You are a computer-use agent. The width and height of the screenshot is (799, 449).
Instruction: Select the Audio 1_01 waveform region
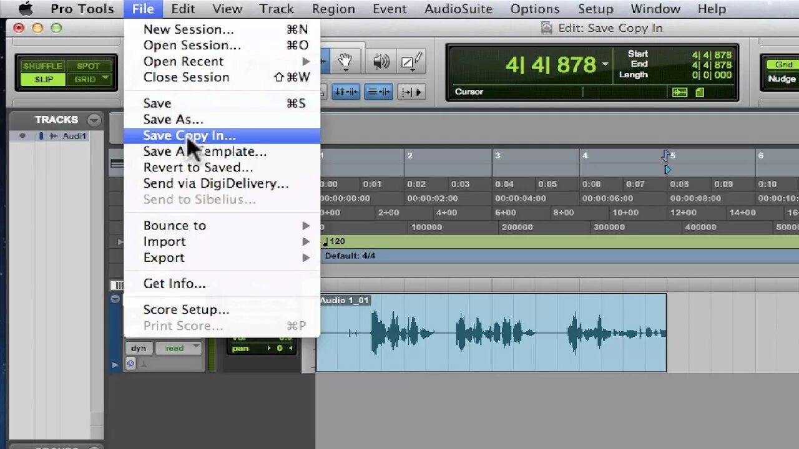(x=491, y=332)
